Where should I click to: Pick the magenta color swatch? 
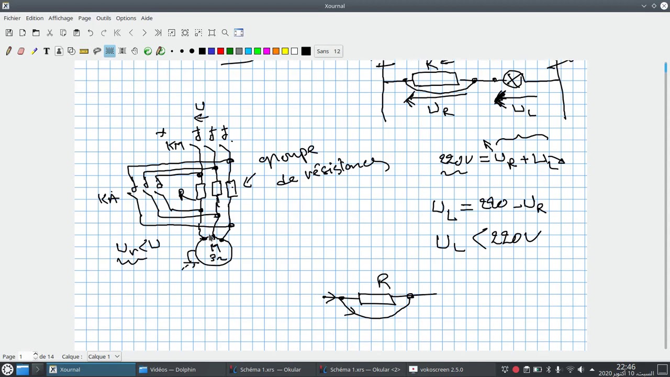(266, 51)
